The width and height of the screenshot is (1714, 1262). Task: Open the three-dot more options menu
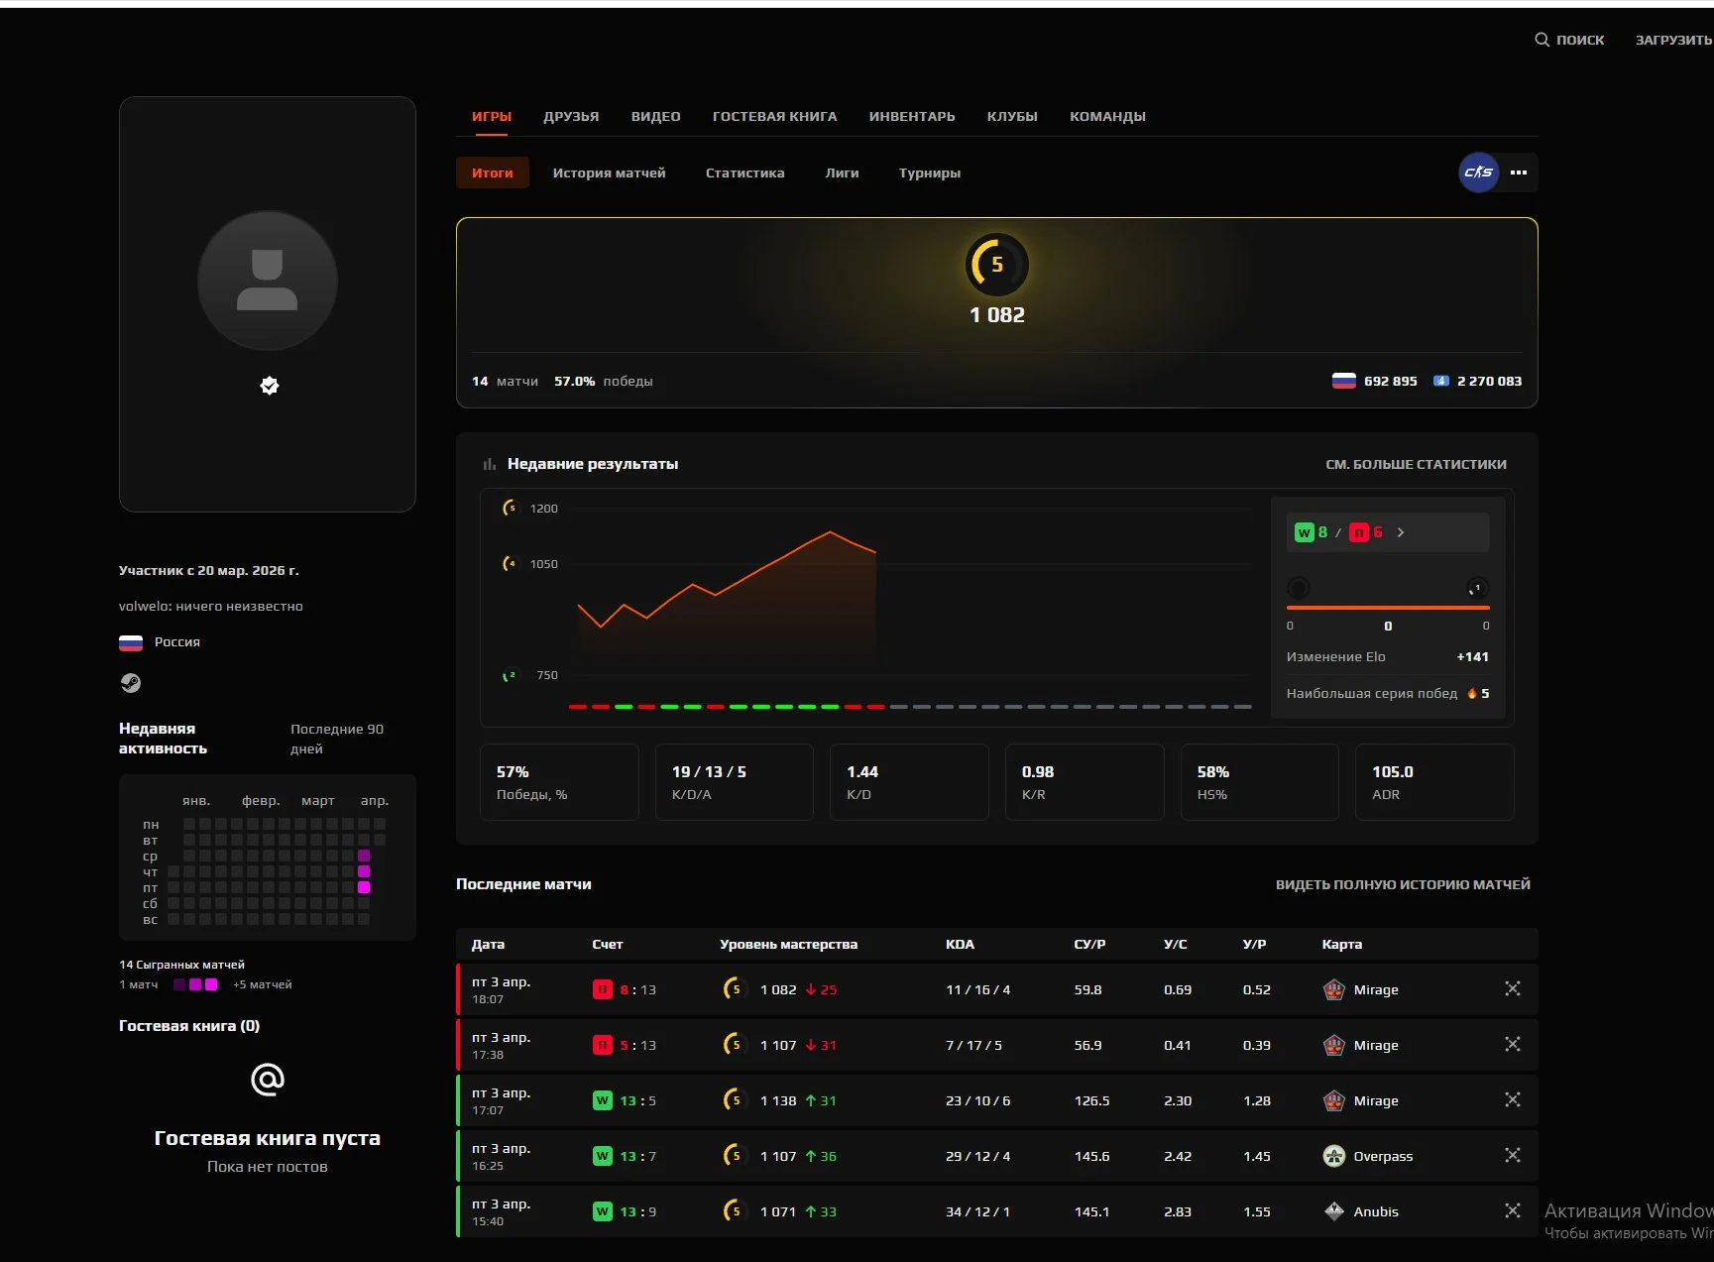coord(1519,172)
